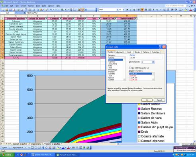
Task: Open the Border tab in dialog
Action: click(x=137, y=52)
